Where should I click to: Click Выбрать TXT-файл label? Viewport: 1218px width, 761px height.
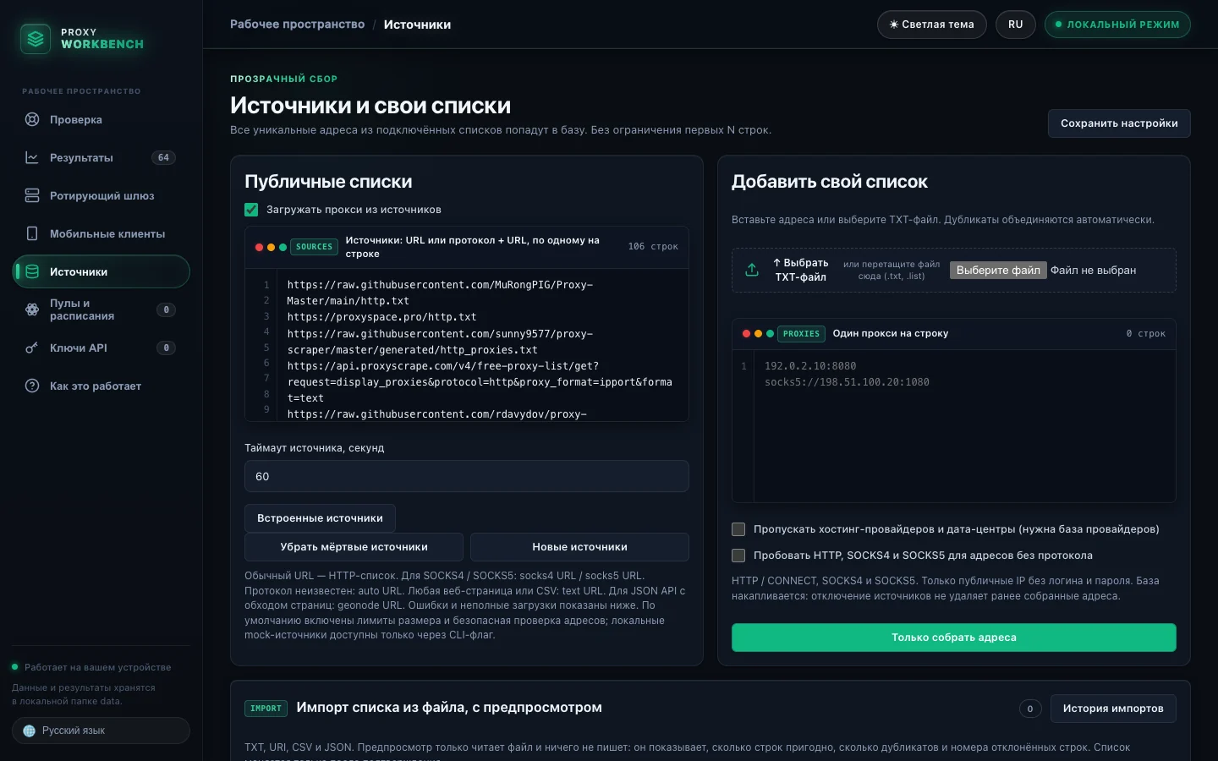click(801, 270)
